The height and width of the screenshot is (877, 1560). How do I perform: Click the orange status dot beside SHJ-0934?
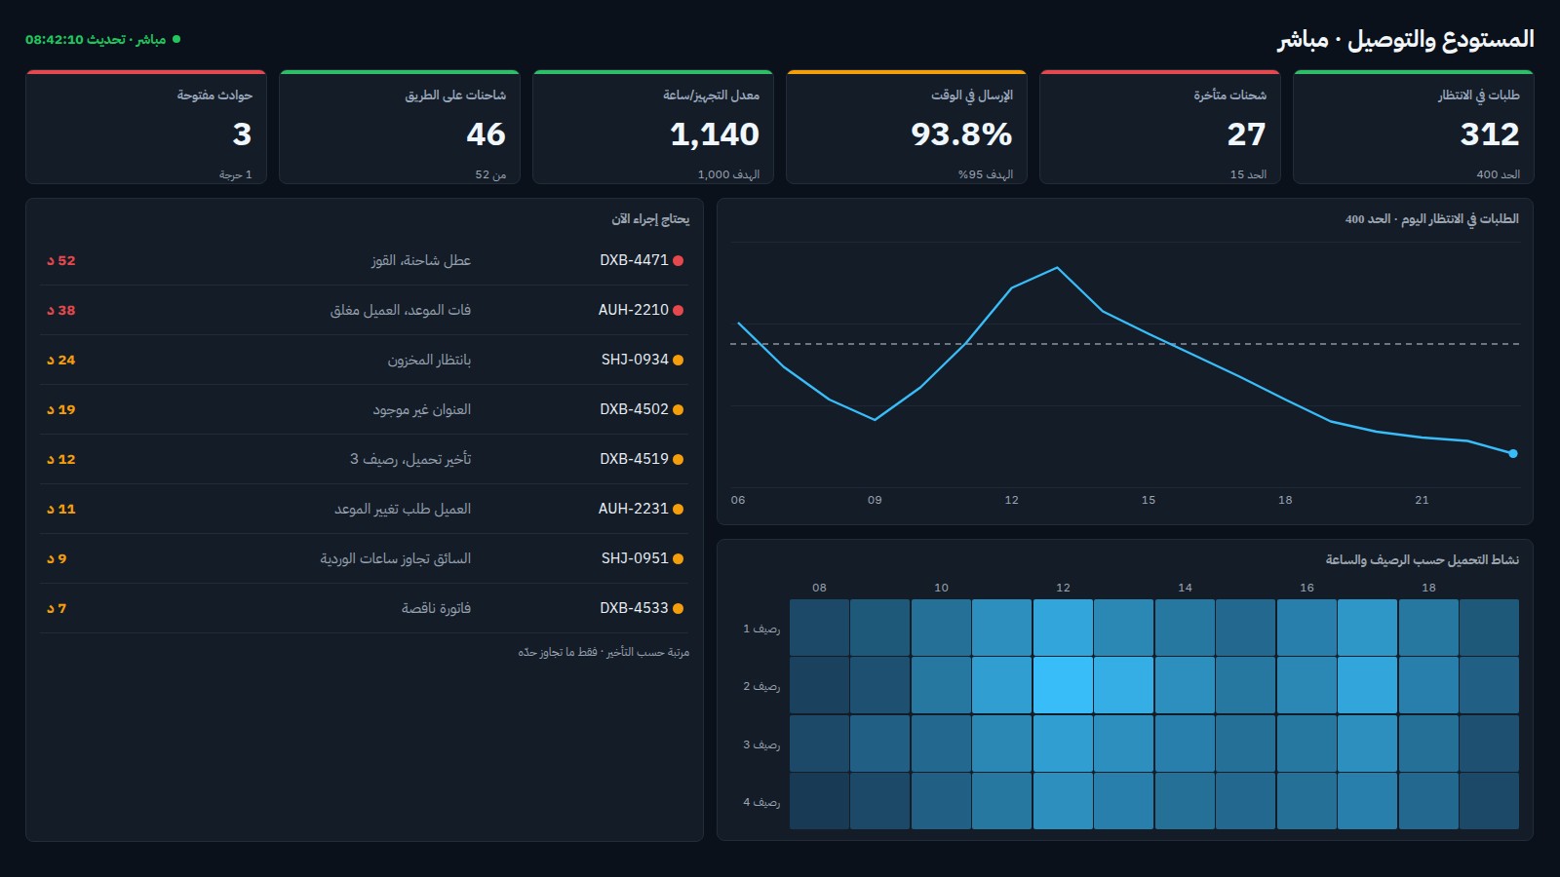(678, 360)
